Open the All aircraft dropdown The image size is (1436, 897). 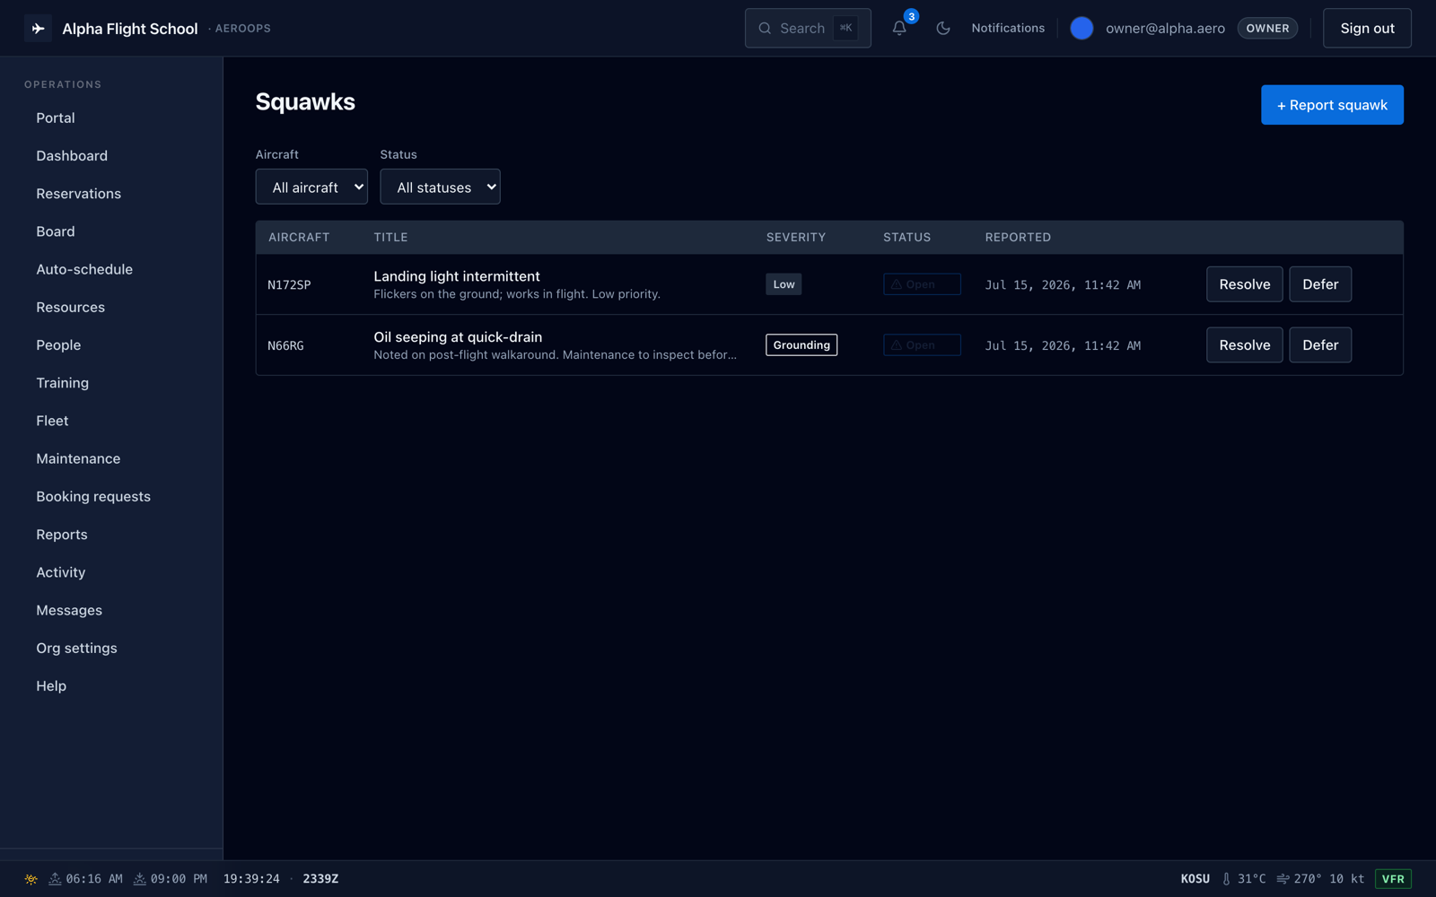[x=311, y=187]
